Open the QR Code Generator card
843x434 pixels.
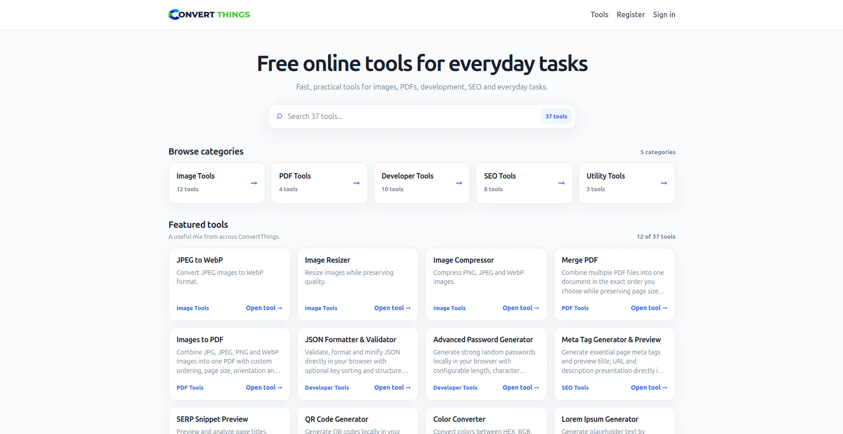coord(358,421)
